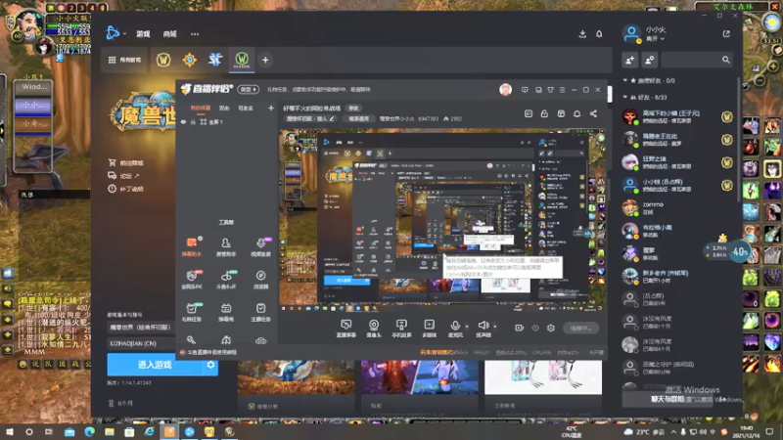Viewport: 783px width, 440px height.
Task: Open 主播任务 tool icon
Action: [260, 312]
